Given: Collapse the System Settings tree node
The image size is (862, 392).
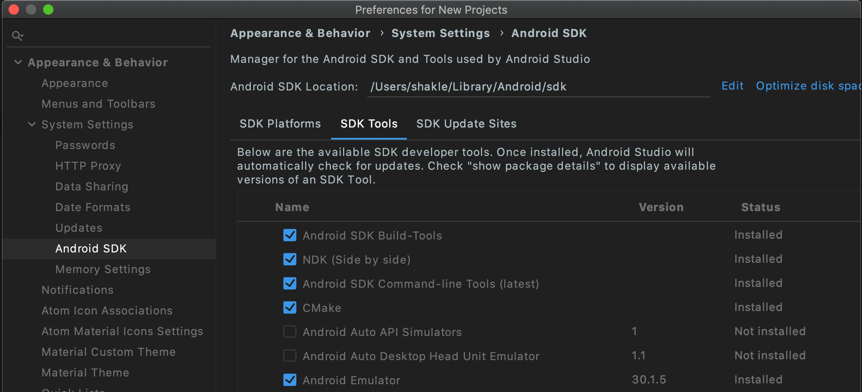Looking at the screenshot, I should click(x=32, y=124).
